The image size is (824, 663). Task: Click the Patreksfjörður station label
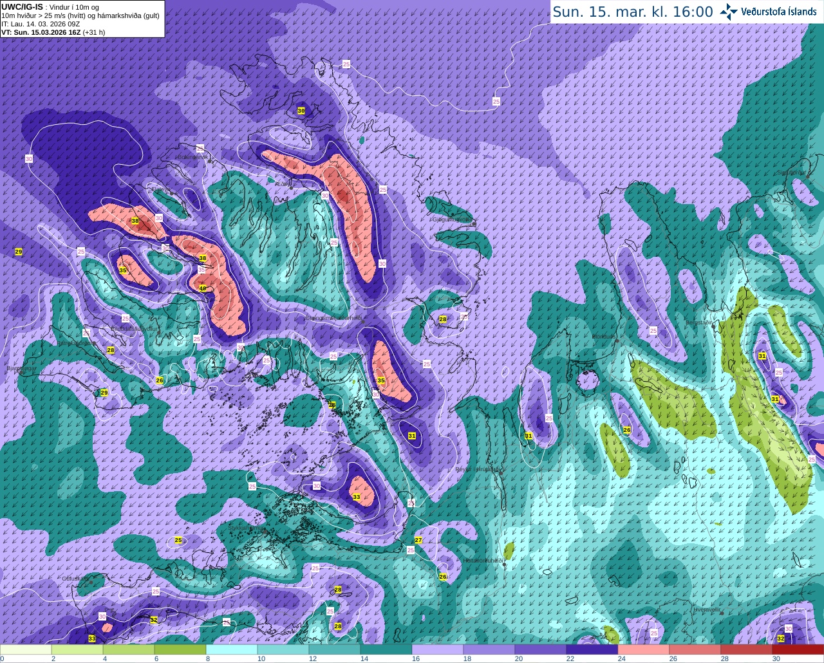tap(76, 343)
